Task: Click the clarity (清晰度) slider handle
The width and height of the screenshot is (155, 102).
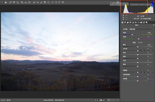Action: (138, 72)
